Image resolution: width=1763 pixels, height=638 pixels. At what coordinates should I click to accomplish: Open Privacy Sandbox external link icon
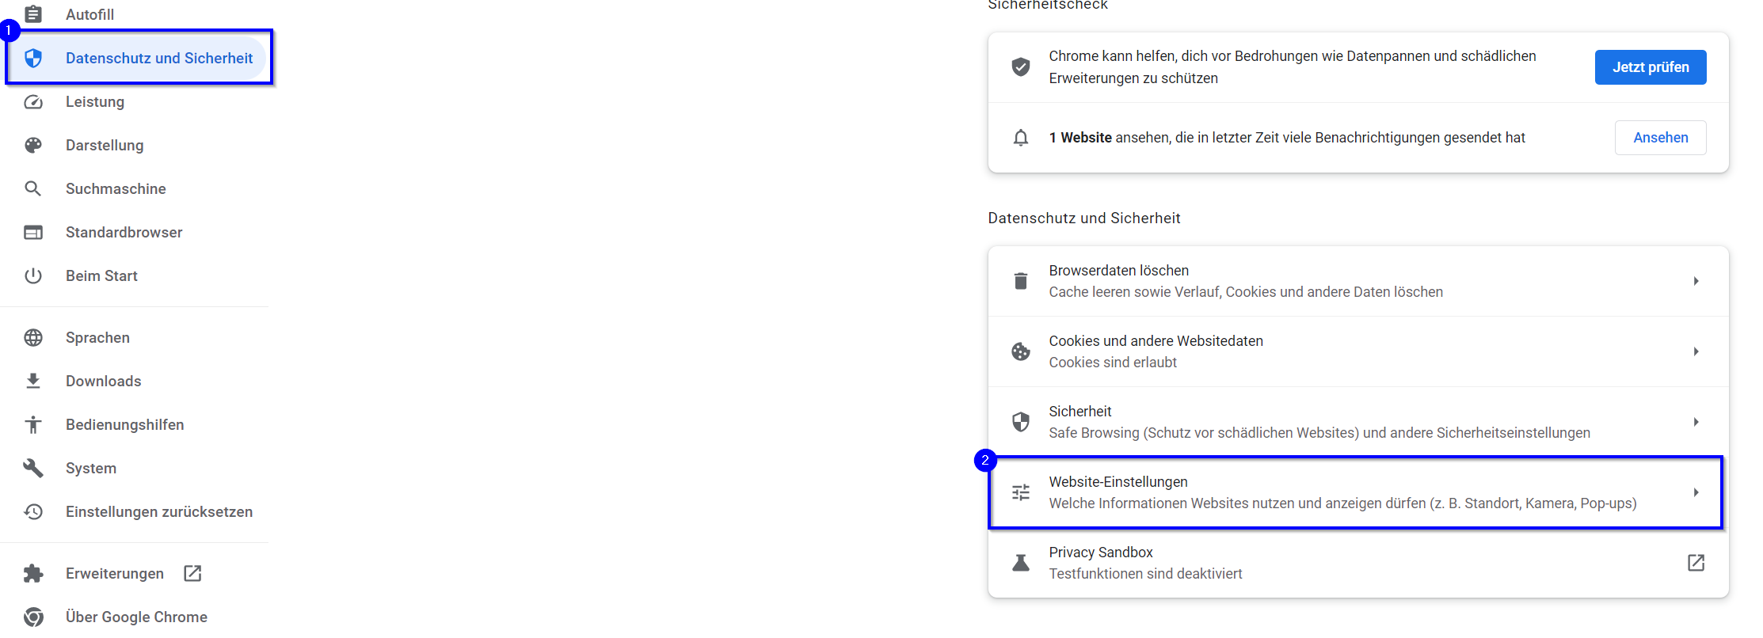1696,563
